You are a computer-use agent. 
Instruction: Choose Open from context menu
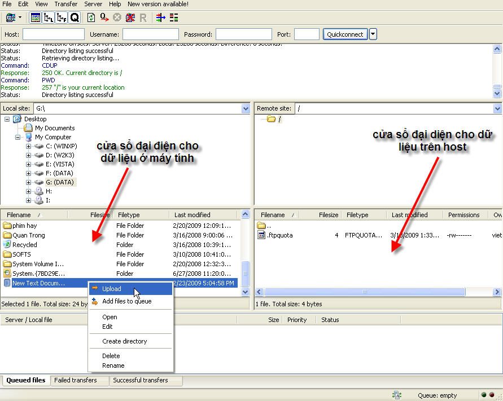point(130,317)
